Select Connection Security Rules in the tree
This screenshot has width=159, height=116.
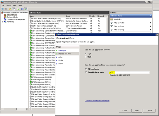(16, 20)
